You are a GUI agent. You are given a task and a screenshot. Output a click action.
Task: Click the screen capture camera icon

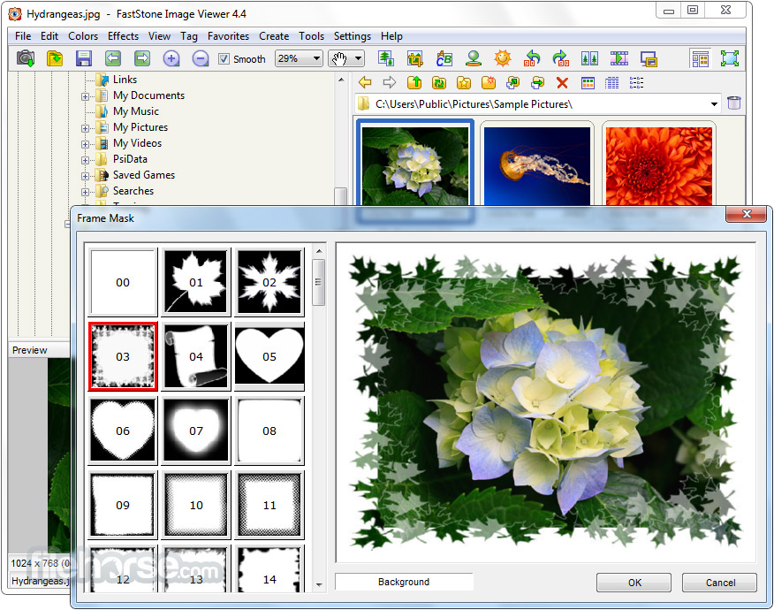26,58
